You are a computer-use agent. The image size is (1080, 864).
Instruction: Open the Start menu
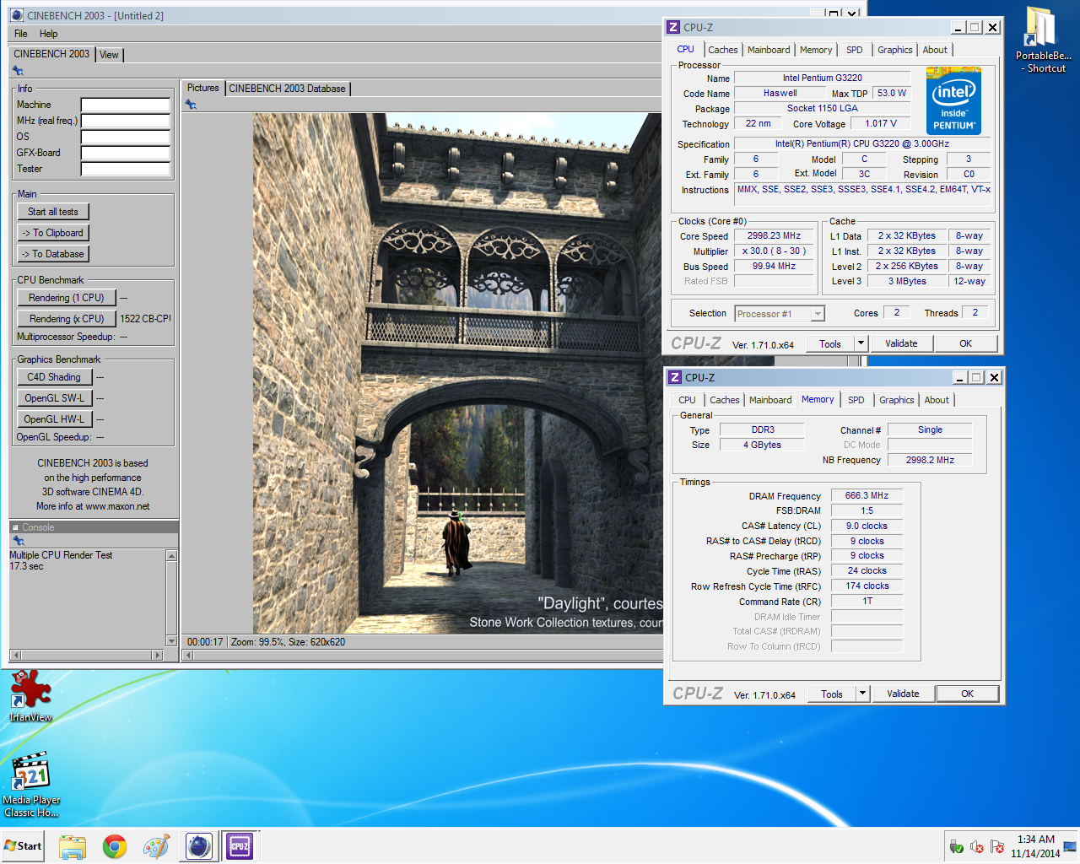(23, 846)
